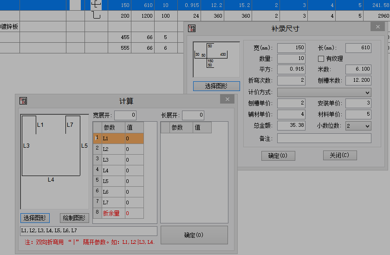Click the 折余量 parameter name cell
Viewport: 390px width, 255px height.
pyautogui.click(x=113, y=213)
